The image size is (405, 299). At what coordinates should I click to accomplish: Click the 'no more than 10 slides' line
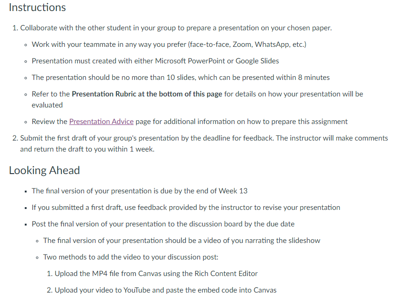(181, 78)
